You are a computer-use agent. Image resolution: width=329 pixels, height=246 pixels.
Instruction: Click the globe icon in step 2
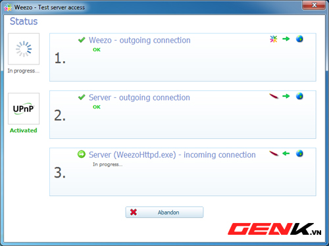pos(299,96)
